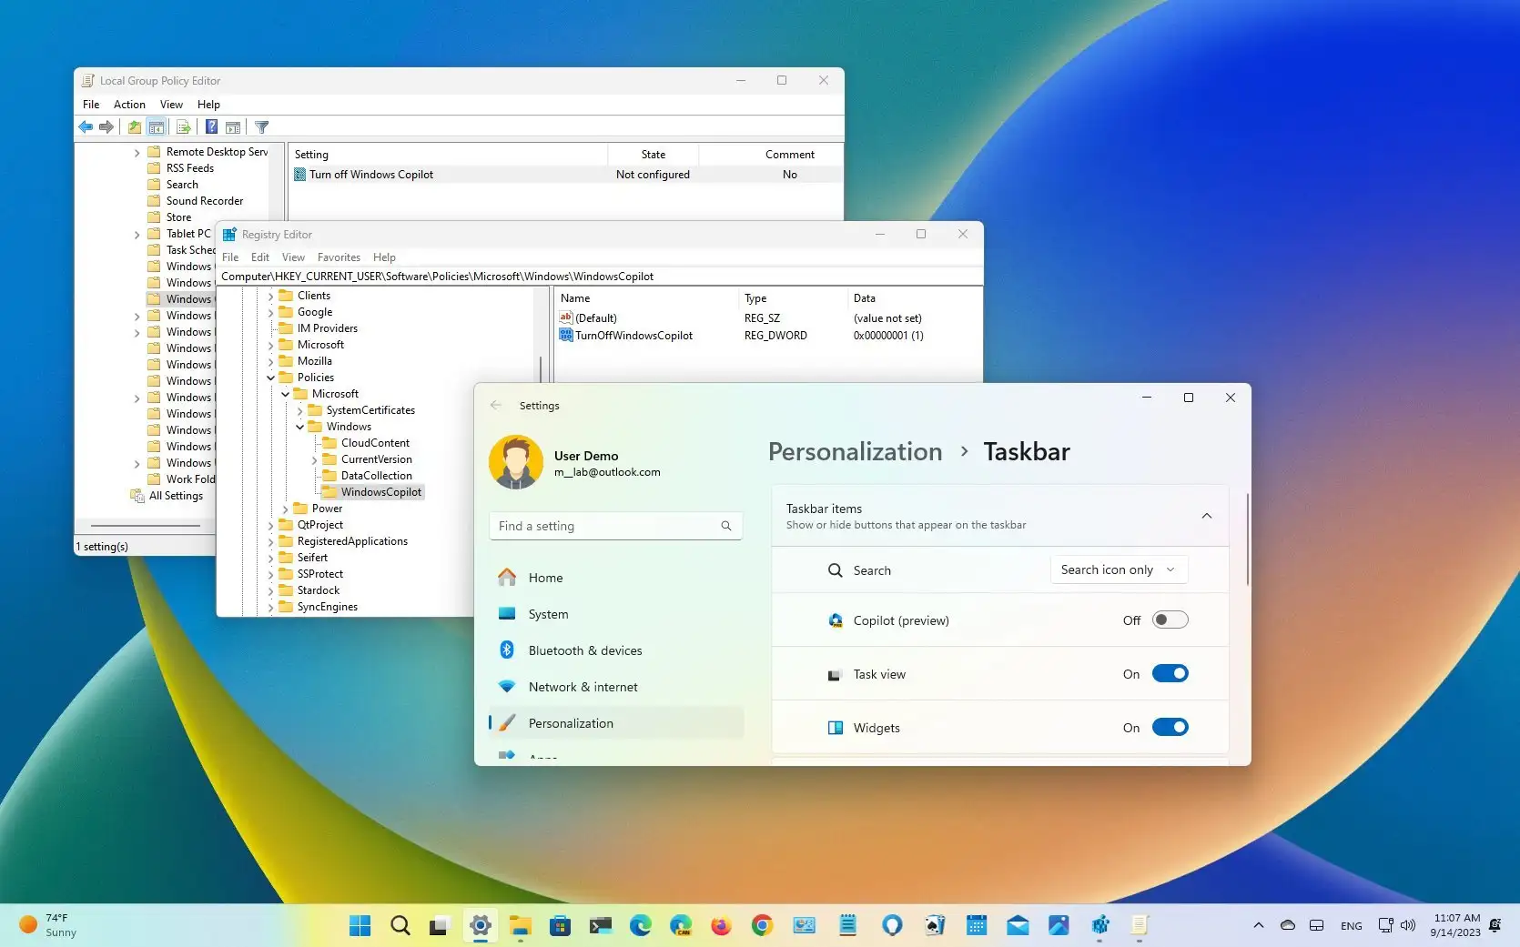Click Show/Hide action pane icon
1520x947 pixels.
tap(233, 127)
